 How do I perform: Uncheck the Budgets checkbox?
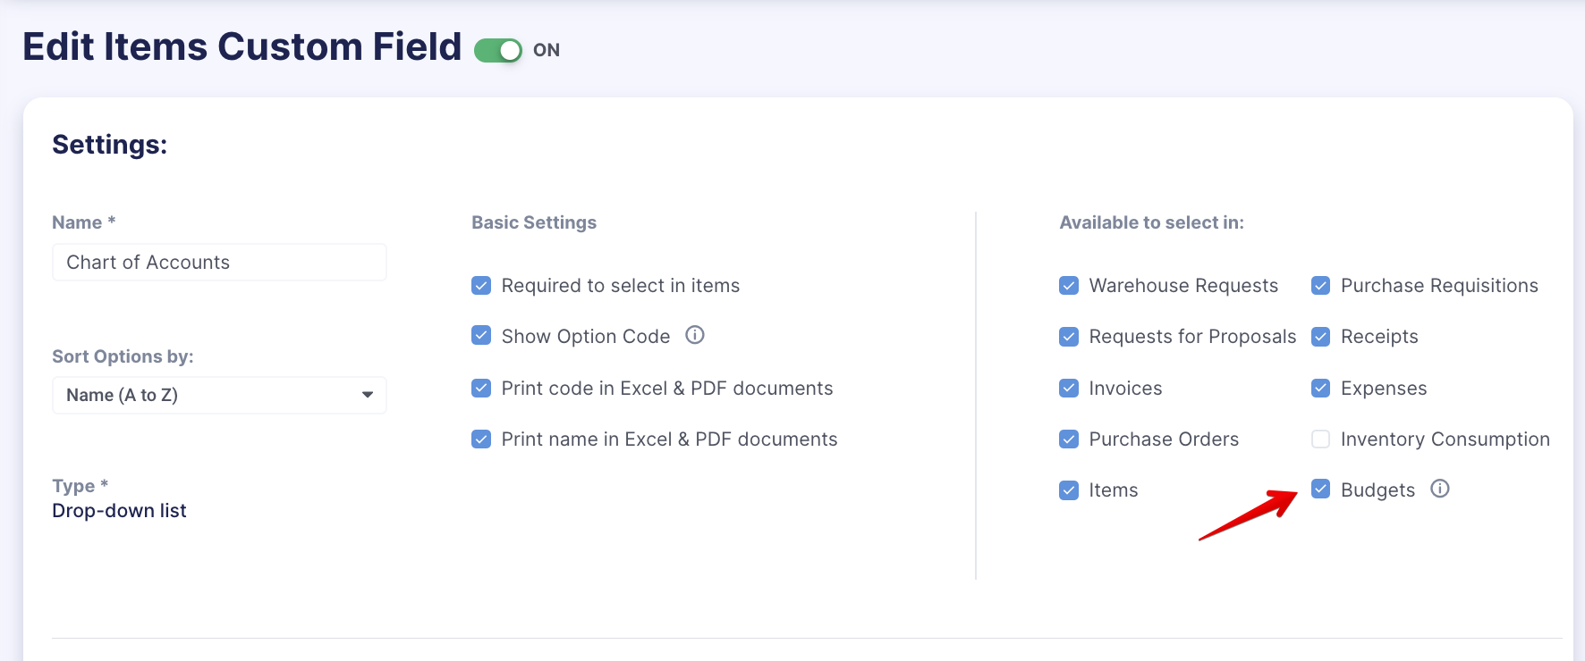(1320, 489)
